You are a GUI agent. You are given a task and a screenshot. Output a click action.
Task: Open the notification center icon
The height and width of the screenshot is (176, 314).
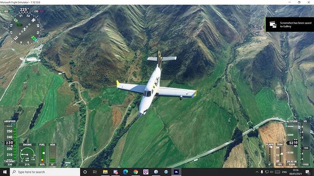click(x=308, y=172)
